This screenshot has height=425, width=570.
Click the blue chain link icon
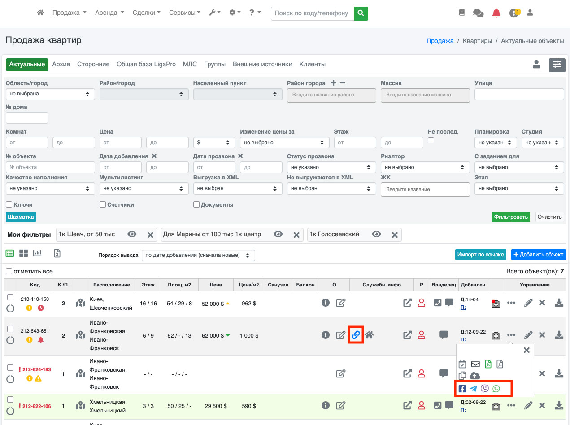tap(356, 335)
